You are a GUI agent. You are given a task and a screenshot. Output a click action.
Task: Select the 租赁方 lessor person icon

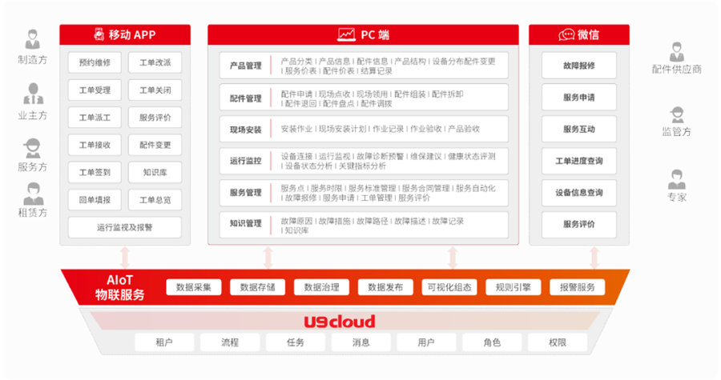pyautogui.click(x=33, y=194)
